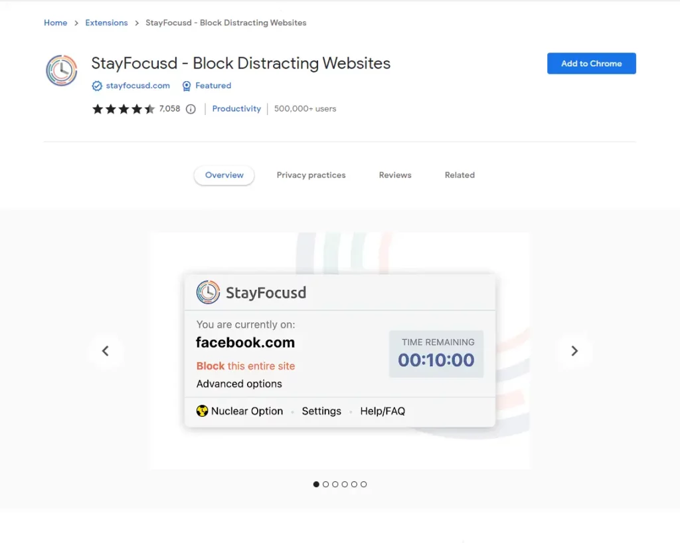Image resolution: width=680 pixels, height=543 pixels.
Task: Select the second carousel dot
Action: [325, 485]
